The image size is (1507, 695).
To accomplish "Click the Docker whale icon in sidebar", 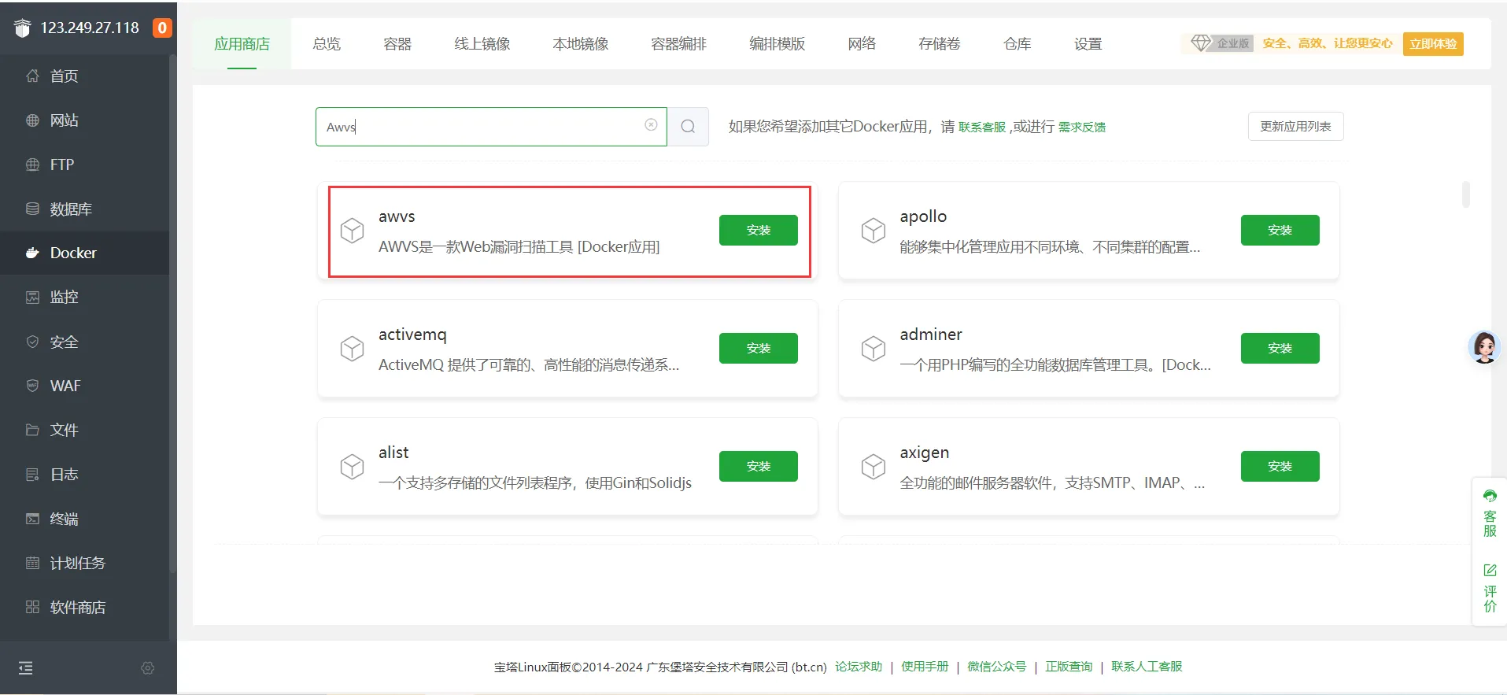I will 32,253.
